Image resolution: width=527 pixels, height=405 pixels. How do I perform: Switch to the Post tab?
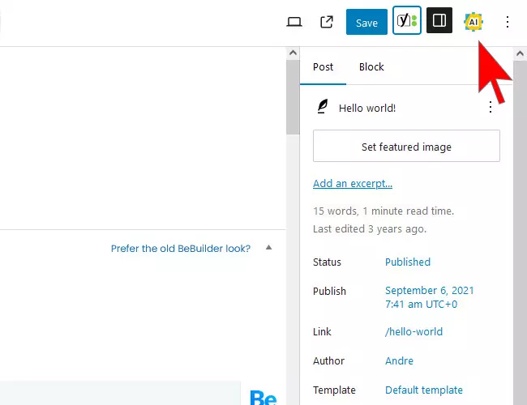click(x=323, y=67)
